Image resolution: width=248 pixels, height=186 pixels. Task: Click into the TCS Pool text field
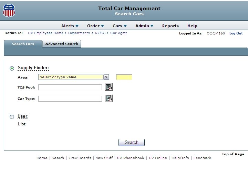70,87
